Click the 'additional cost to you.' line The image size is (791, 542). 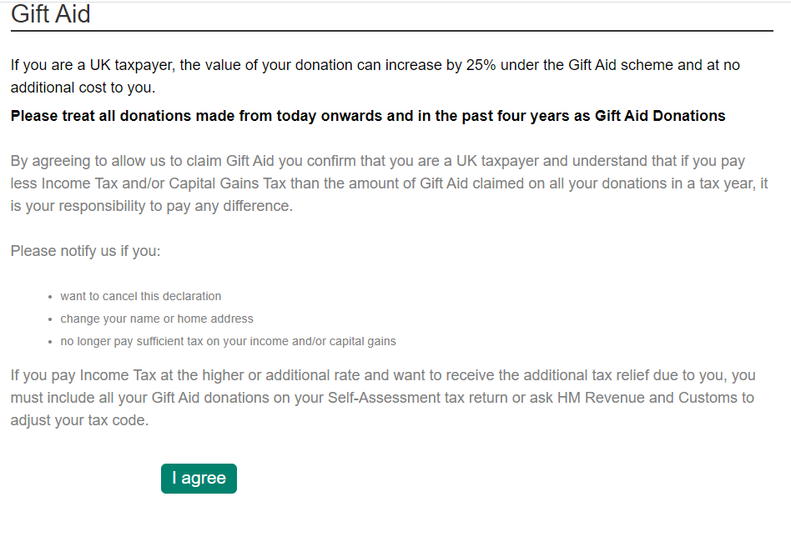[83, 88]
